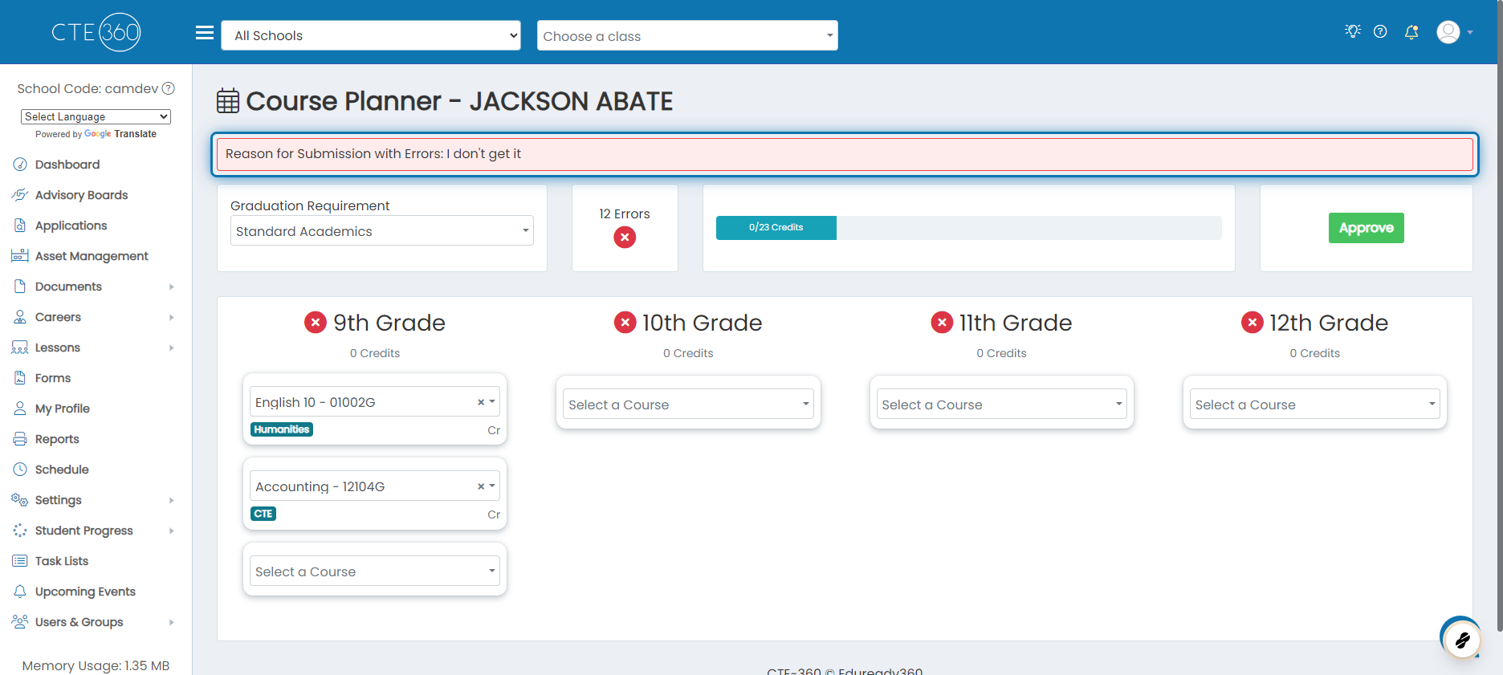1503x675 pixels.
Task: Open the Choose a class dropdown
Action: (x=687, y=35)
